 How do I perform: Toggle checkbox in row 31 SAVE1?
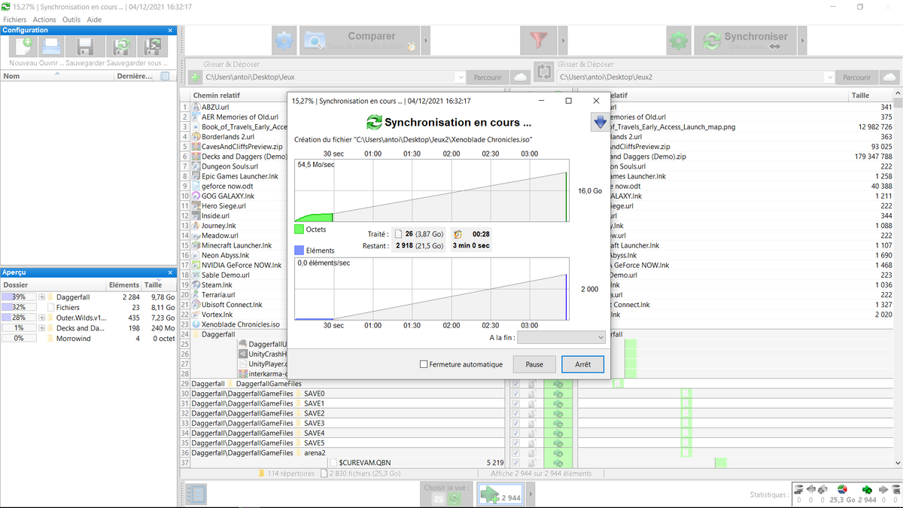coord(515,403)
